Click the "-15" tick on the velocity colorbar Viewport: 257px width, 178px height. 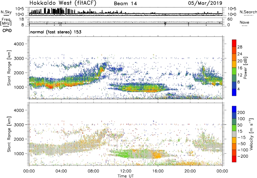tap(242, 138)
